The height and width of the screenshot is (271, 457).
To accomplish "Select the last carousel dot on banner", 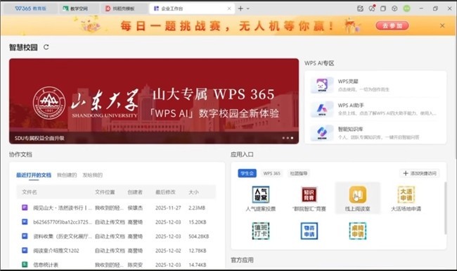I will coord(292,138).
